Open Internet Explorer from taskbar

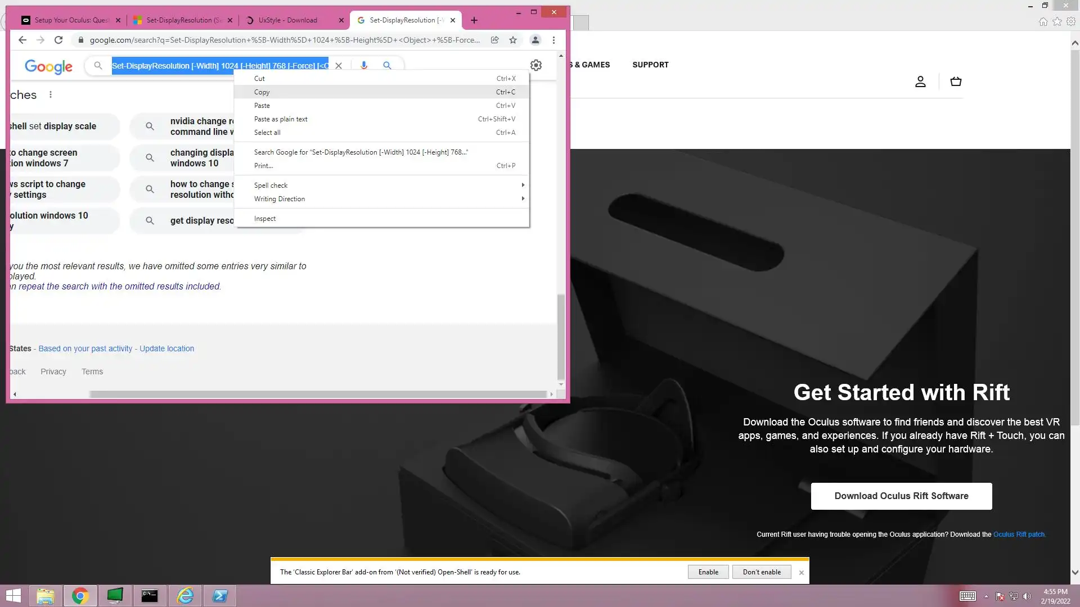[185, 596]
